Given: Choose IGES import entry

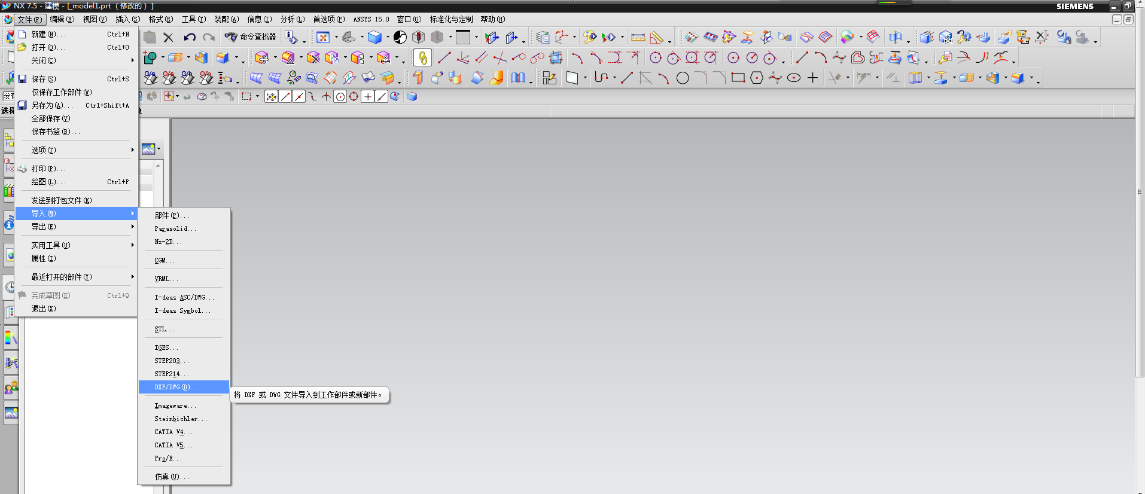Looking at the screenshot, I should tap(184, 347).
